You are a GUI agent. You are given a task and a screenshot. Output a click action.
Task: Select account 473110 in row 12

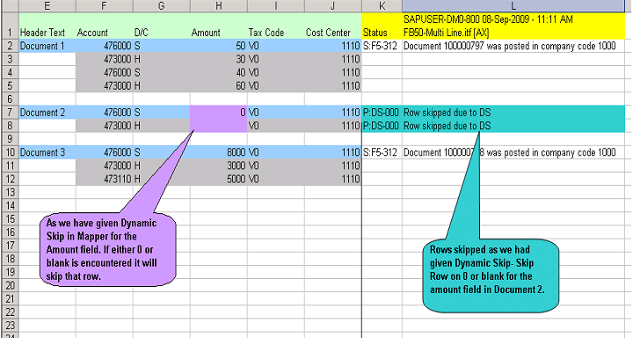click(105, 179)
